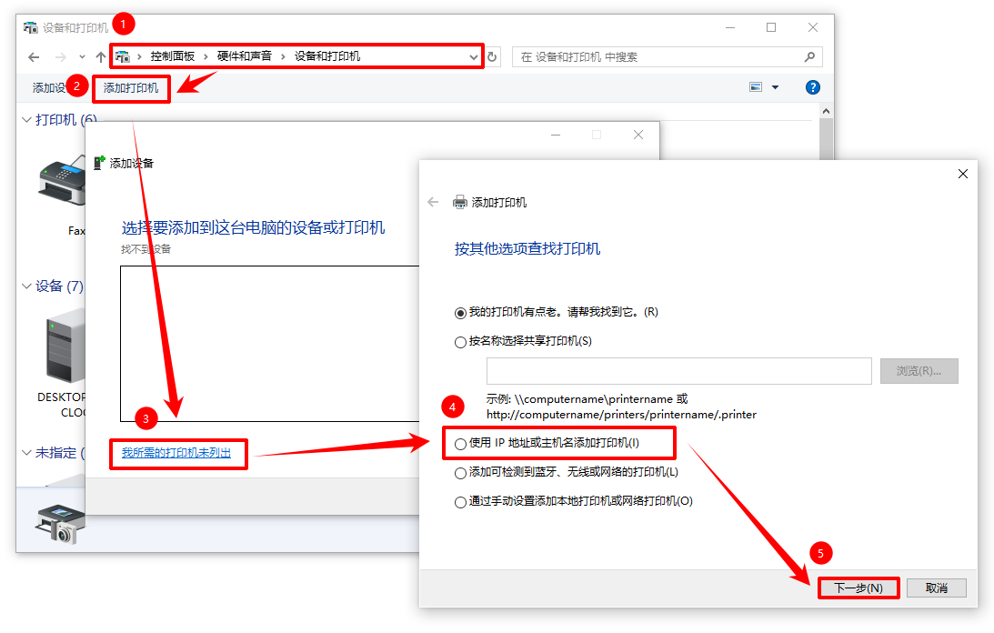The height and width of the screenshot is (633, 994).
Task: Click the scrollbar up arrow
Action: (x=826, y=112)
